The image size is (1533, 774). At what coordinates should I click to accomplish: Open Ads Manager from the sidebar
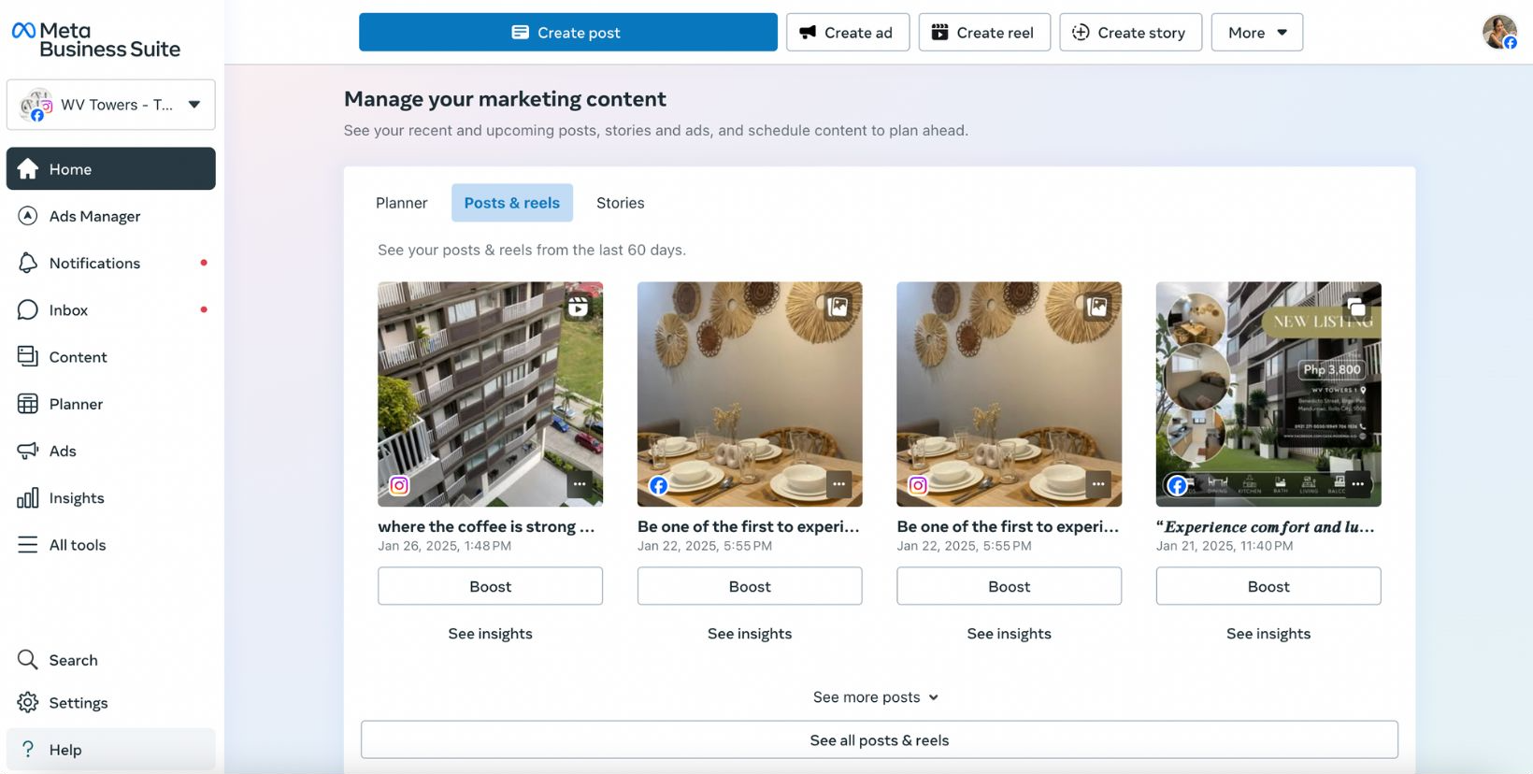pyautogui.click(x=111, y=216)
